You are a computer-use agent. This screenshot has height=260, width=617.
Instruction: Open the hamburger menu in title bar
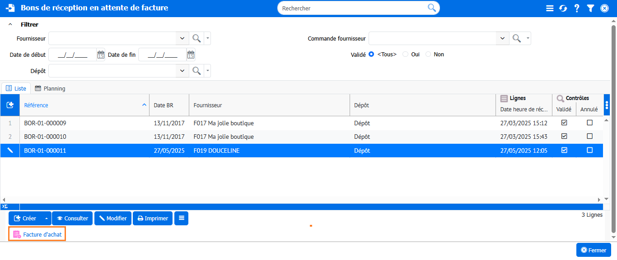point(550,8)
